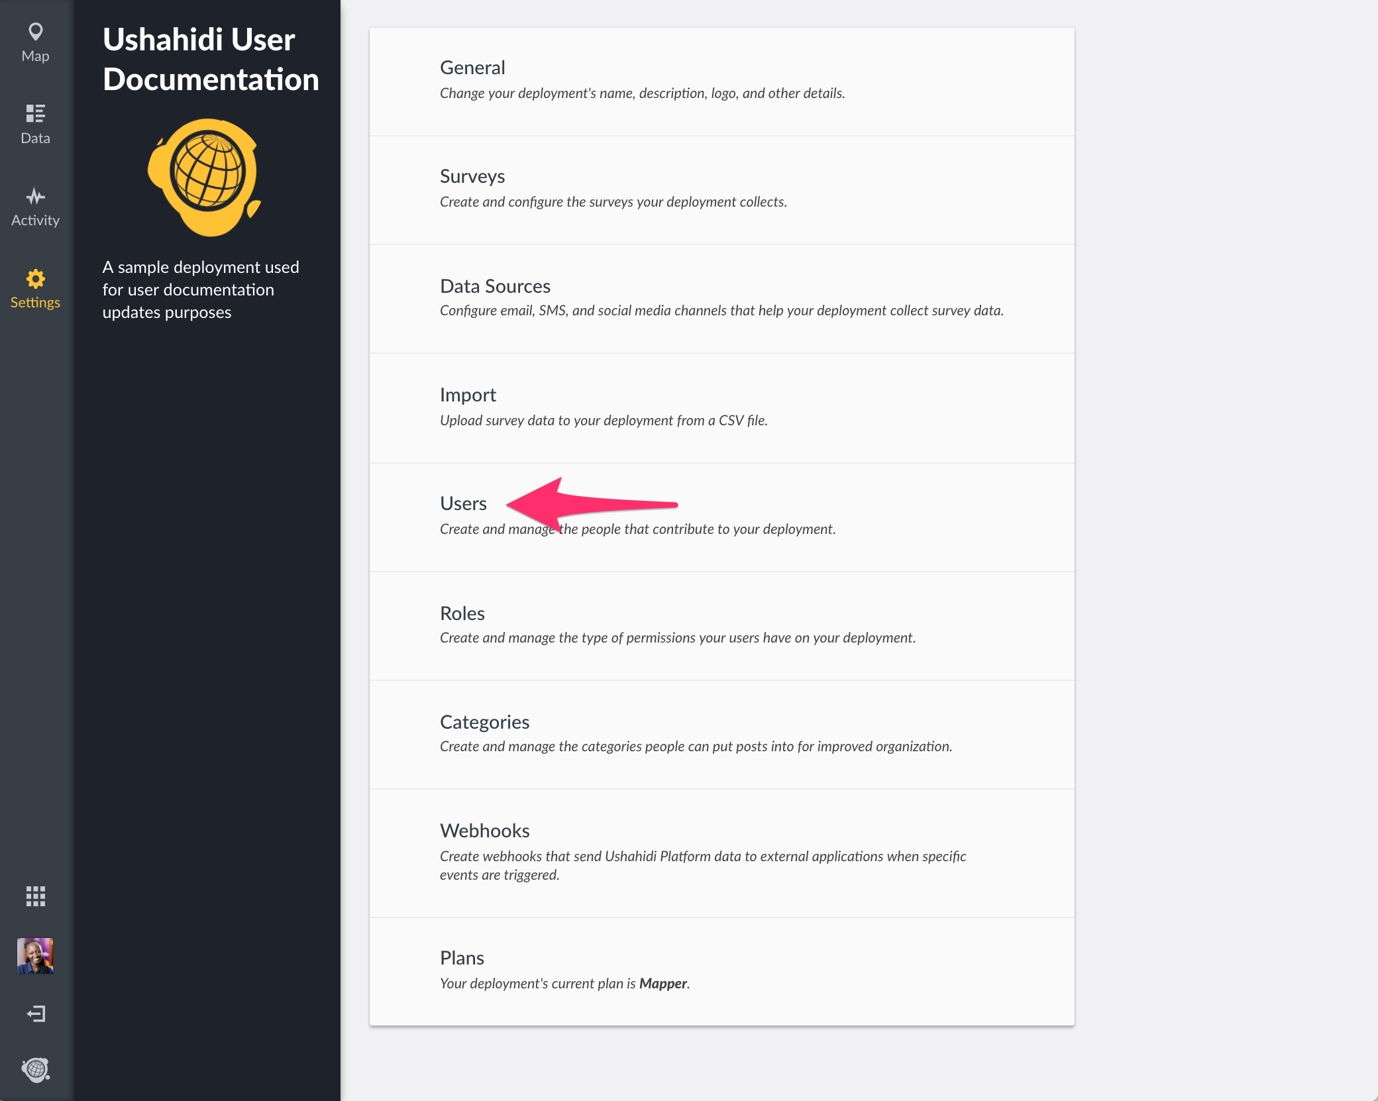Click the Activity label in the sidebar

(35, 221)
